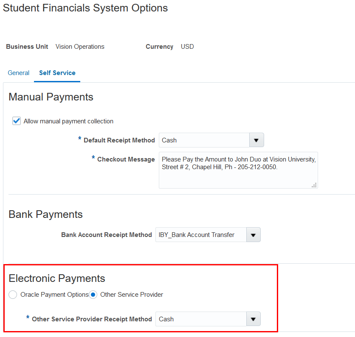Select the Oracle Payment Options radio button
This screenshot has height=337, width=355.
click(13, 295)
